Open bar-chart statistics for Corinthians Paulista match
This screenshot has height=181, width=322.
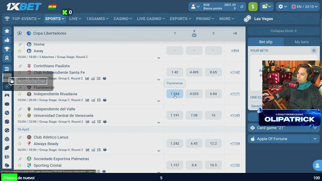[x=87, y=78]
